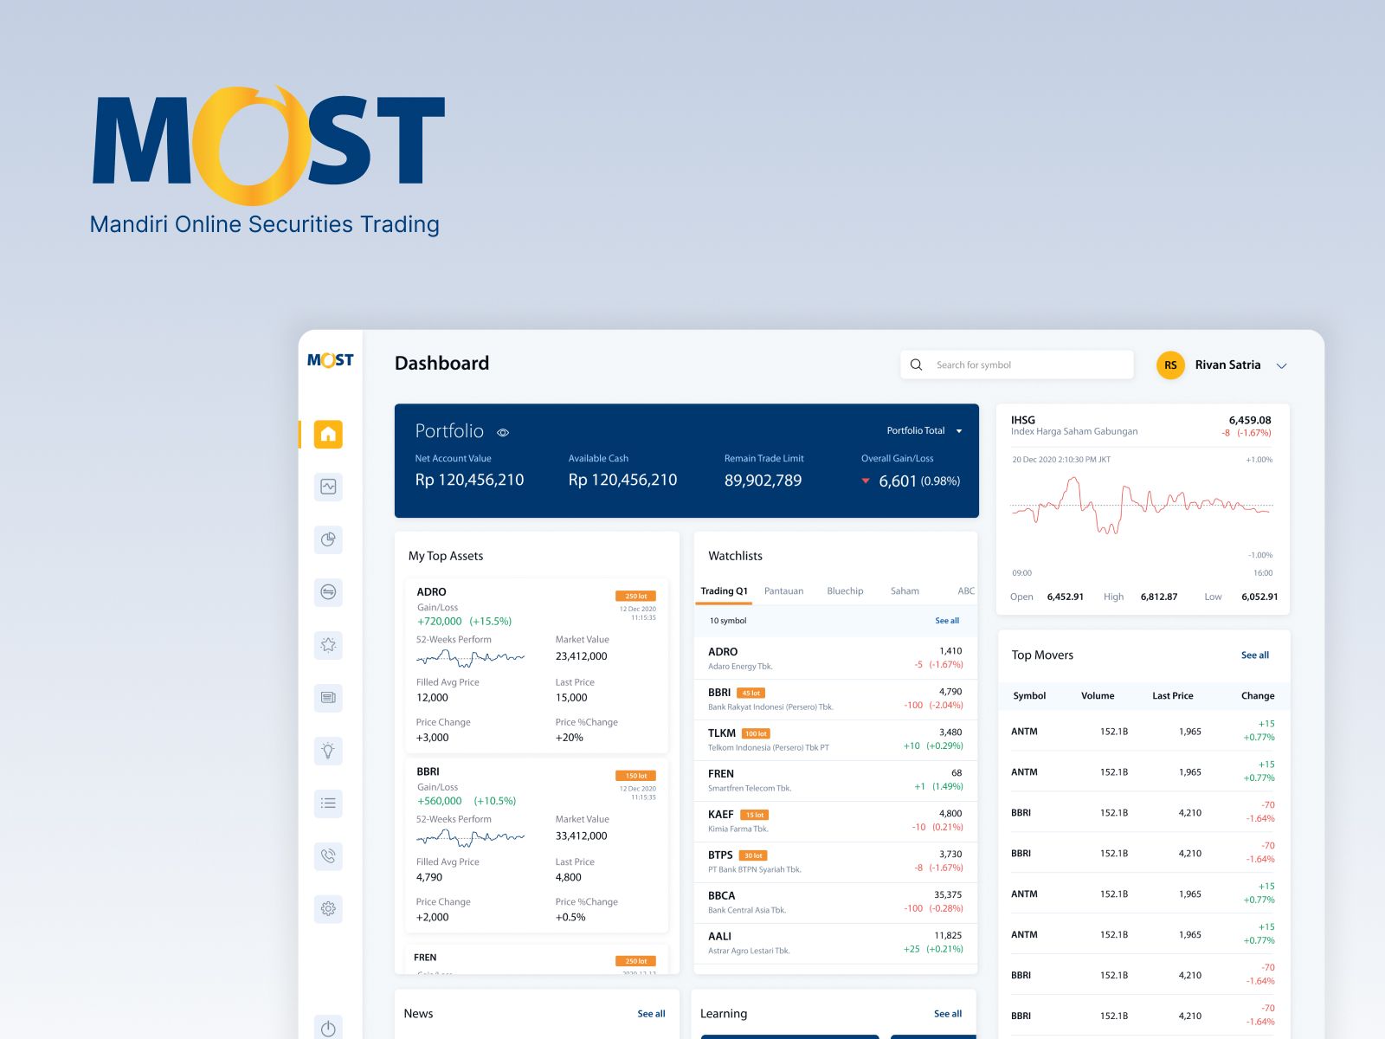Open the Portfolio Total dropdown
The image size is (1385, 1039).
(x=924, y=430)
